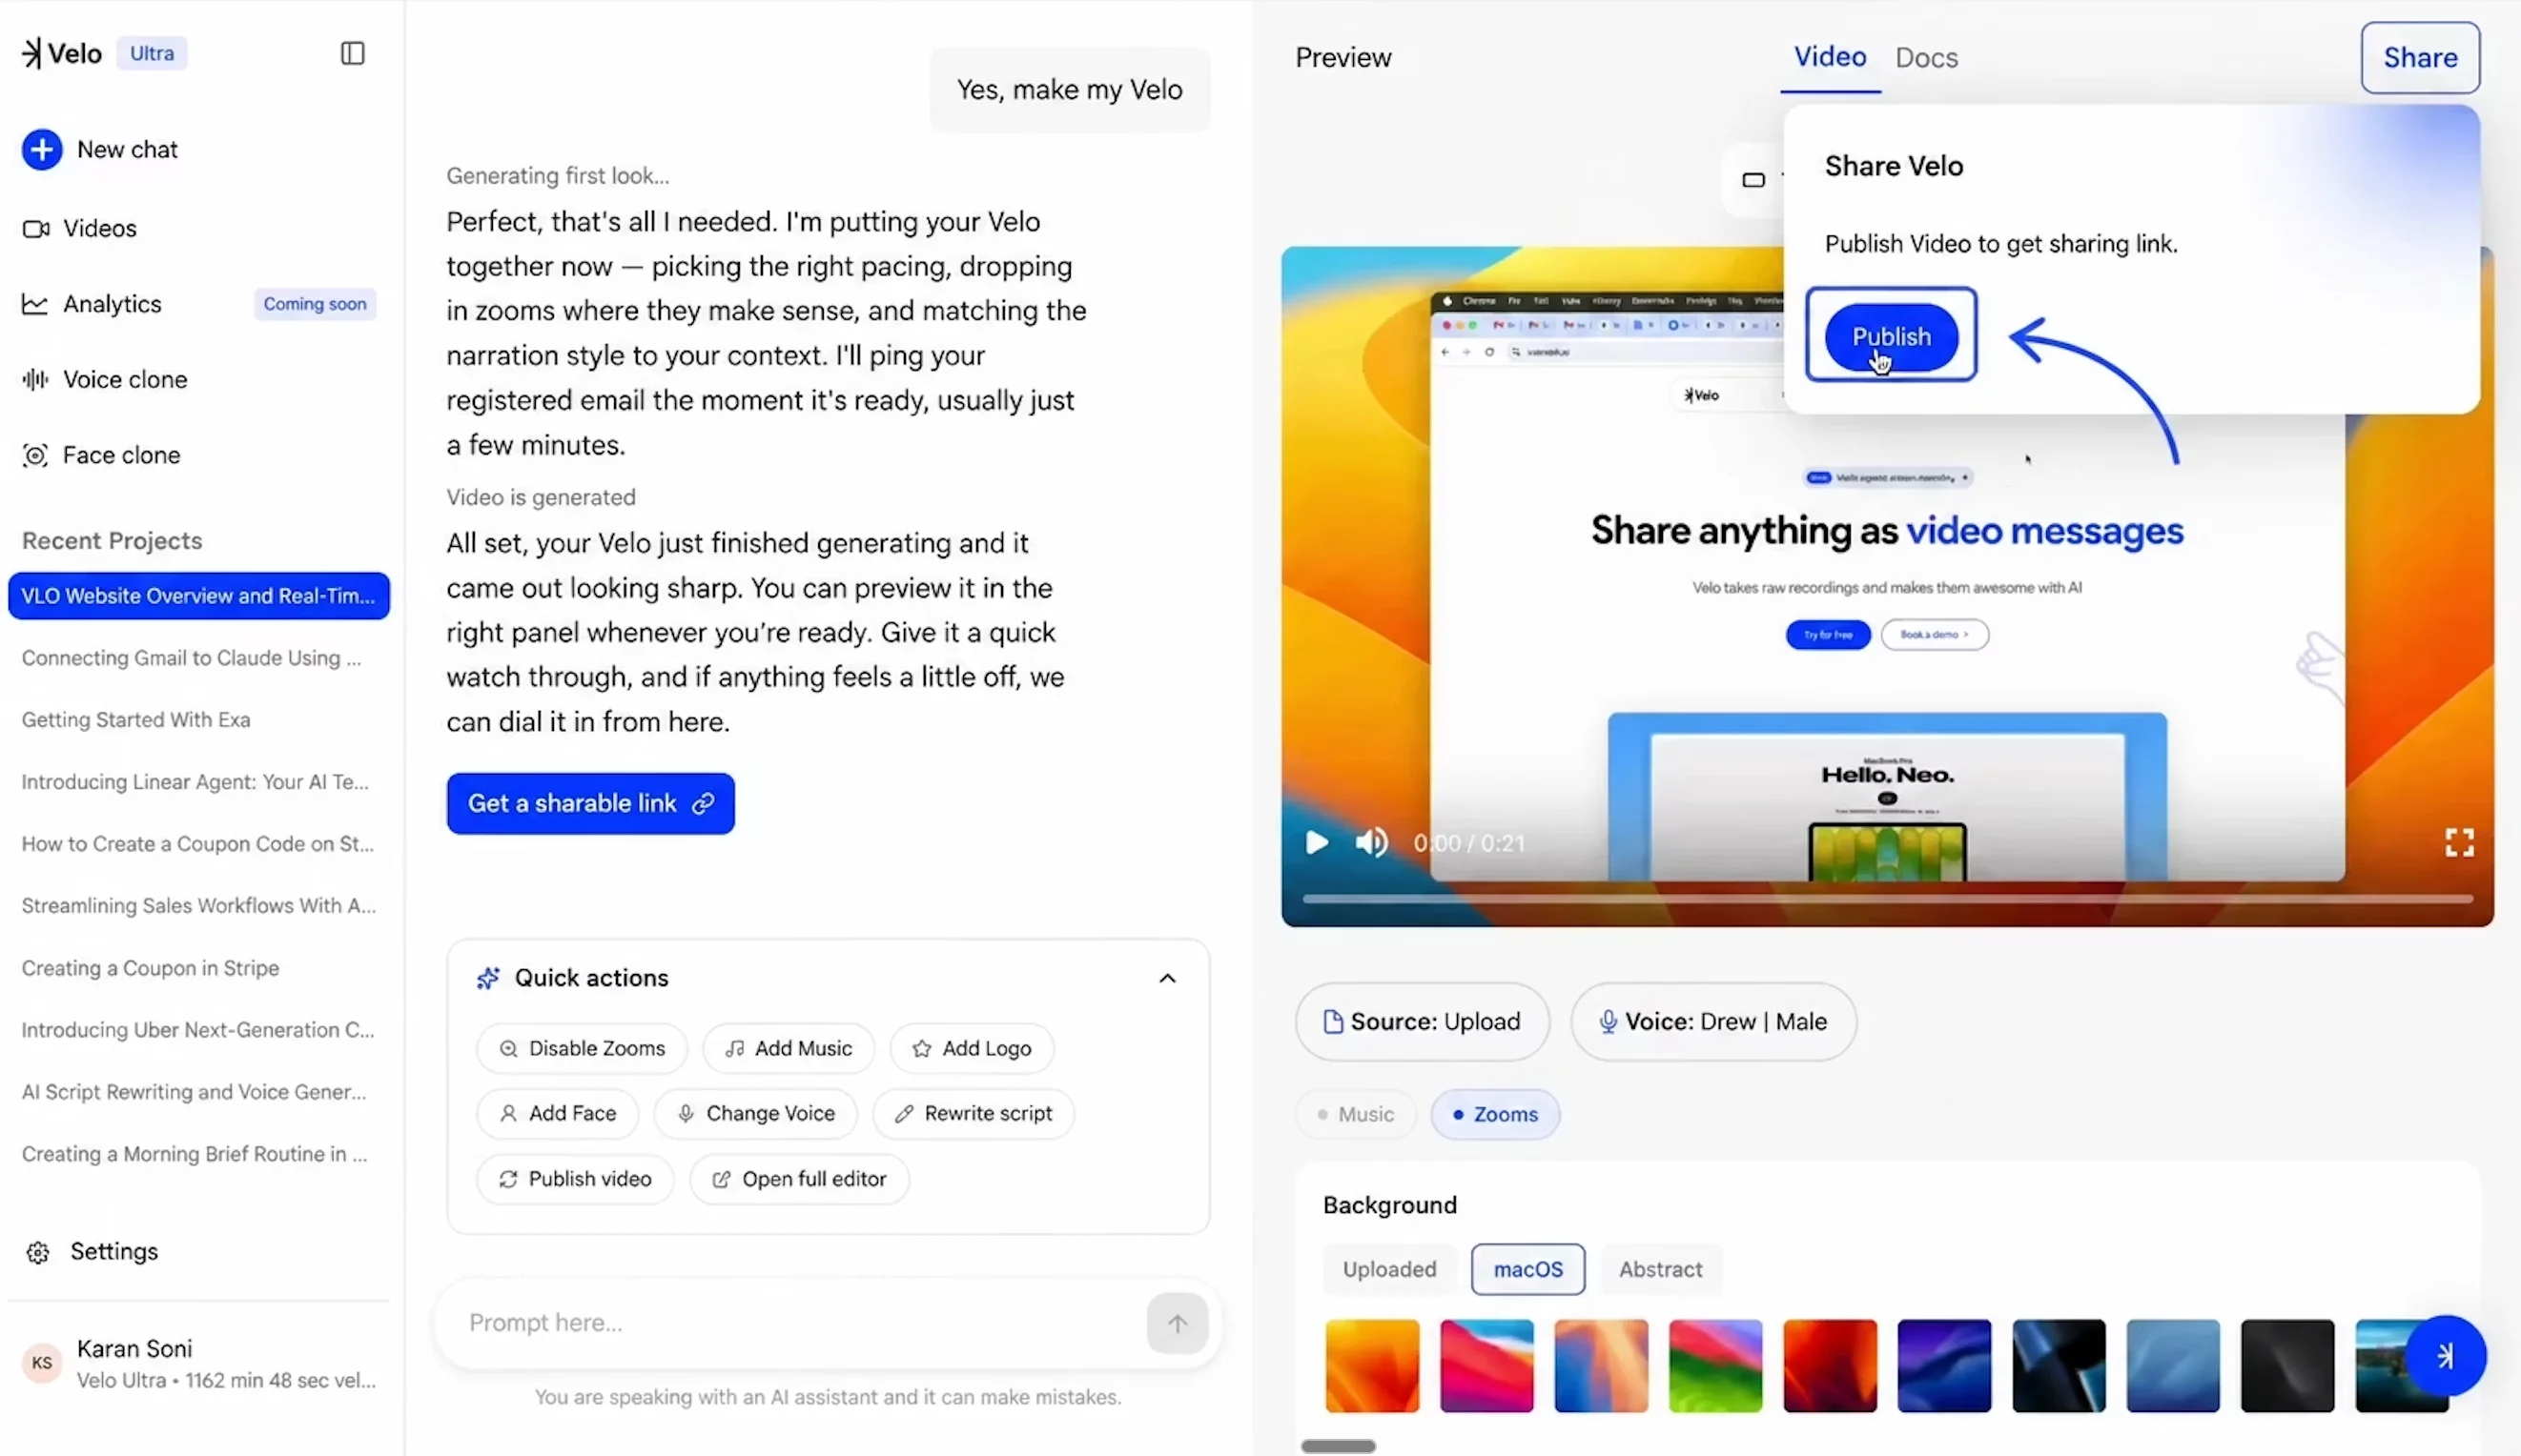Click the Publish button in Share Velo
2521x1456 pixels.
coord(1891,336)
